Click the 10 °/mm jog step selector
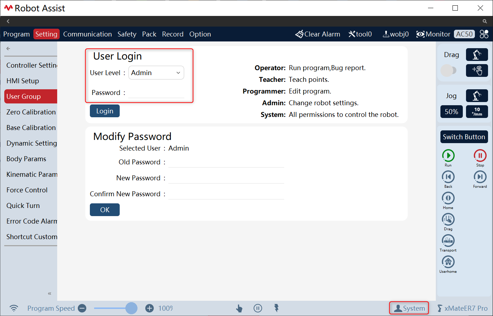 (477, 112)
